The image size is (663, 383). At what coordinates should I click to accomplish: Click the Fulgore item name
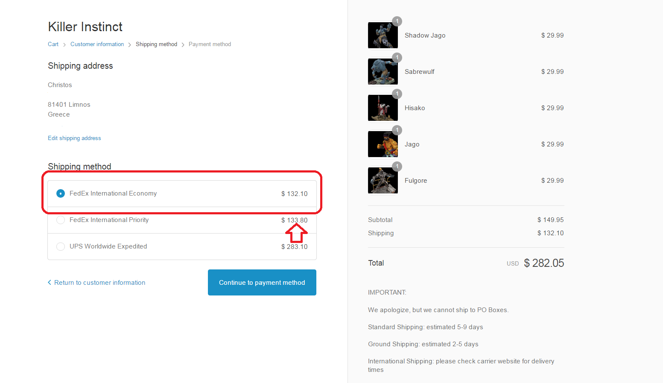tap(416, 181)
